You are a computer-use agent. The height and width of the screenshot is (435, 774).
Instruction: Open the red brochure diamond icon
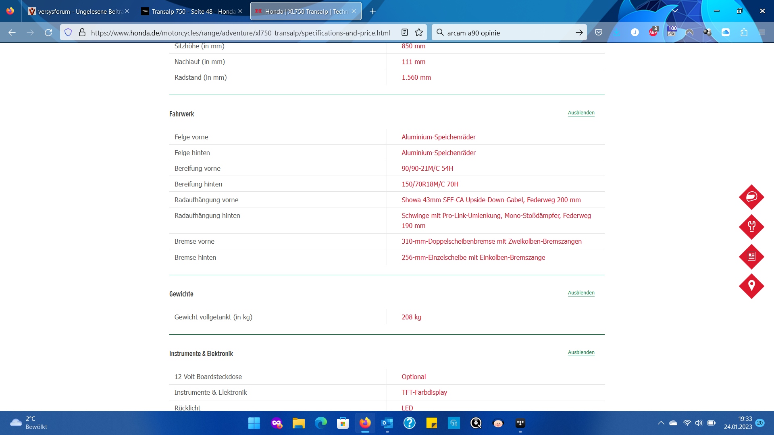pyautogui.click(x=751, y=257)
